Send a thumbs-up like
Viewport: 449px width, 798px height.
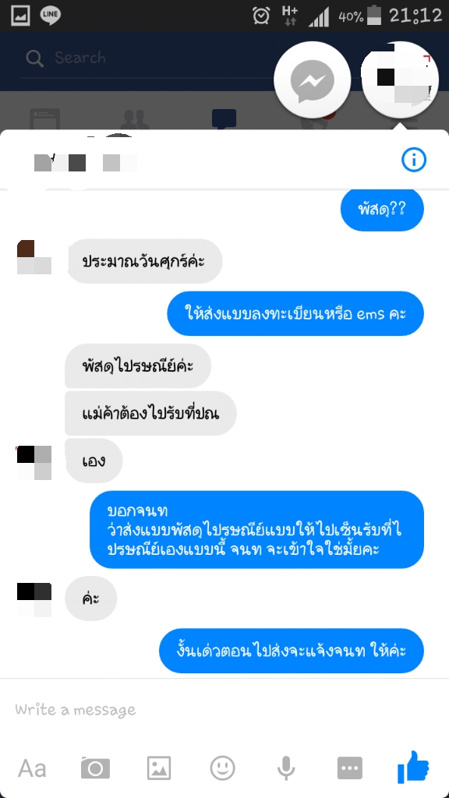tap(413, 767)
